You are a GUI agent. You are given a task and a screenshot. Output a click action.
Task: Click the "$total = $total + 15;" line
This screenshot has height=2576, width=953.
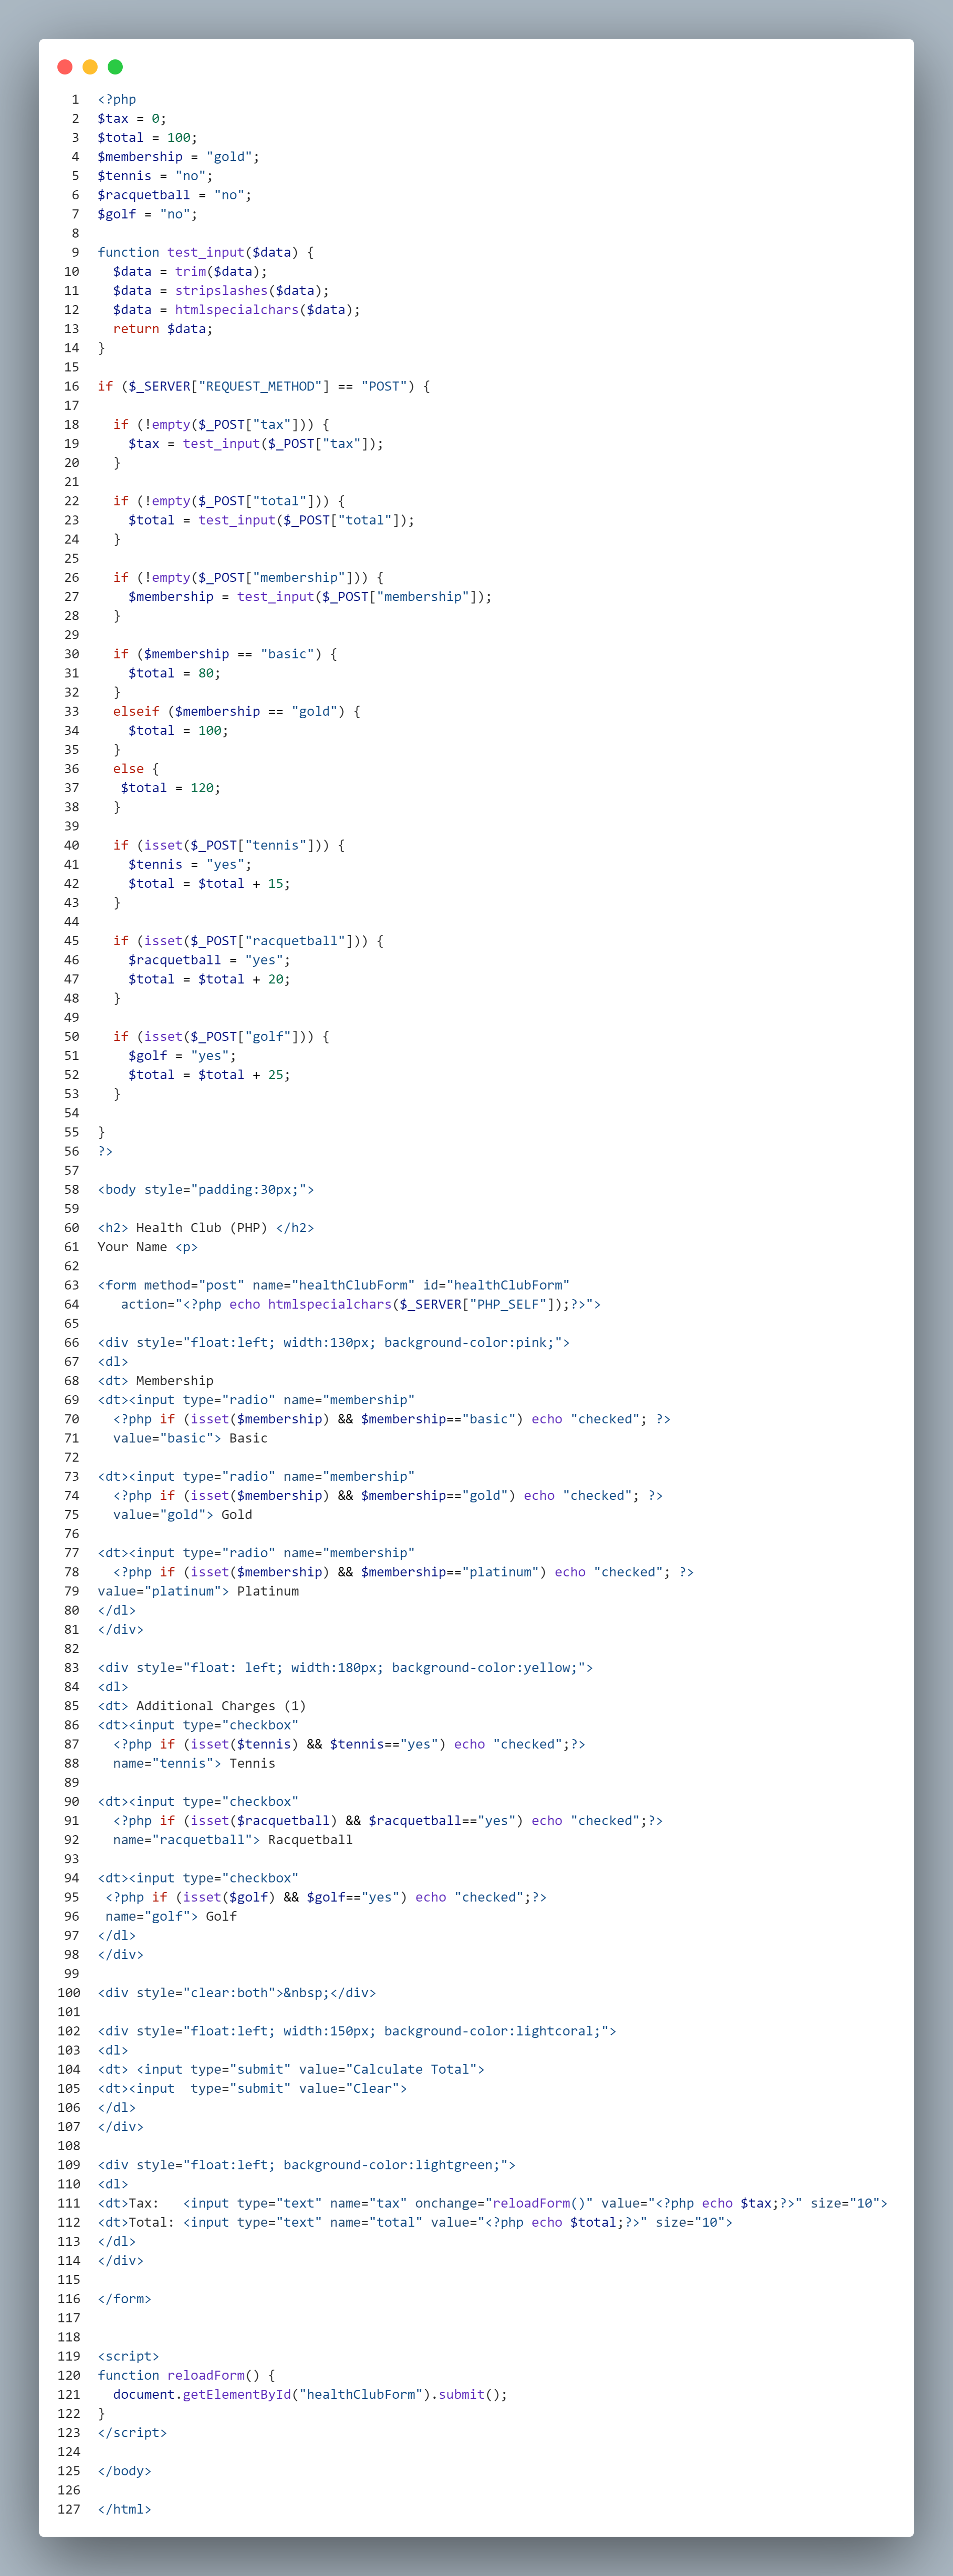(x=209, y=883)
